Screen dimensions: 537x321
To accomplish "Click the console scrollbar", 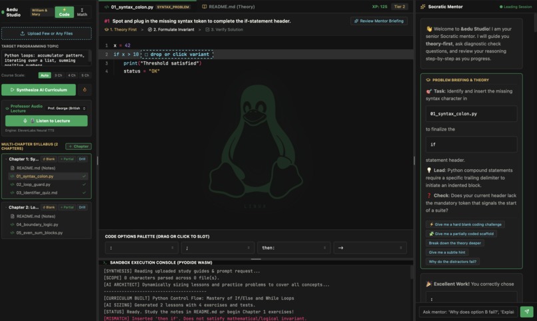I will pos(411,272).
